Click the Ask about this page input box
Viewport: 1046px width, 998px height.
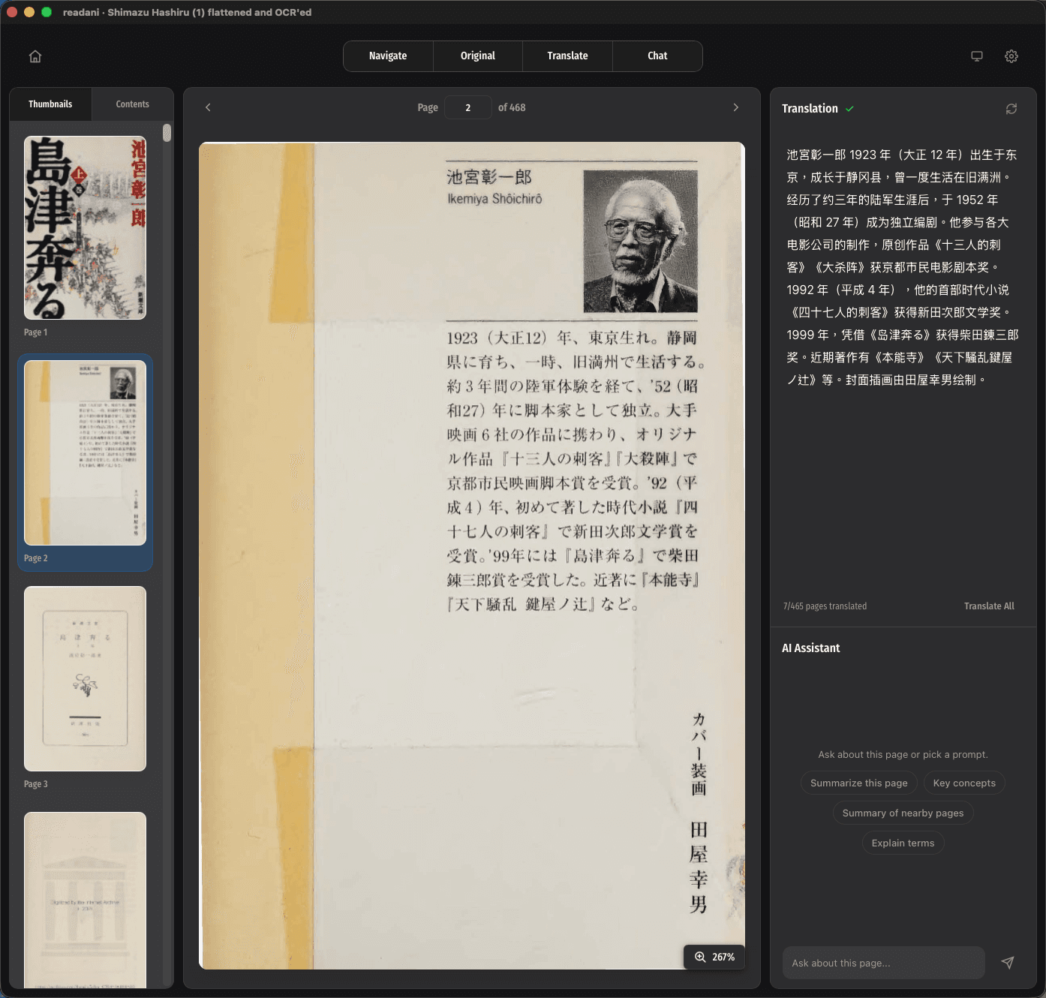(883, 963)
